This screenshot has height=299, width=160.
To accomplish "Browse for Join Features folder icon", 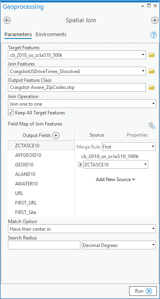I will [x=152, y=71].
